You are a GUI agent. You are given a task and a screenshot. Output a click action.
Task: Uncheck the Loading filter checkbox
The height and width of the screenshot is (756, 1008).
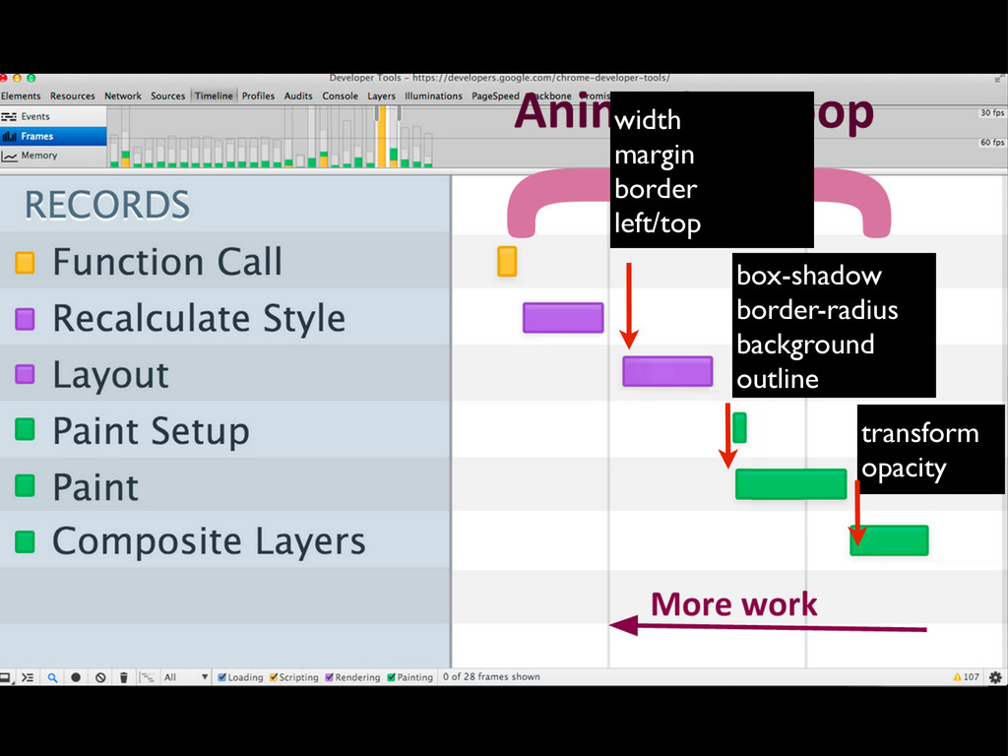(x=222, y=677)
